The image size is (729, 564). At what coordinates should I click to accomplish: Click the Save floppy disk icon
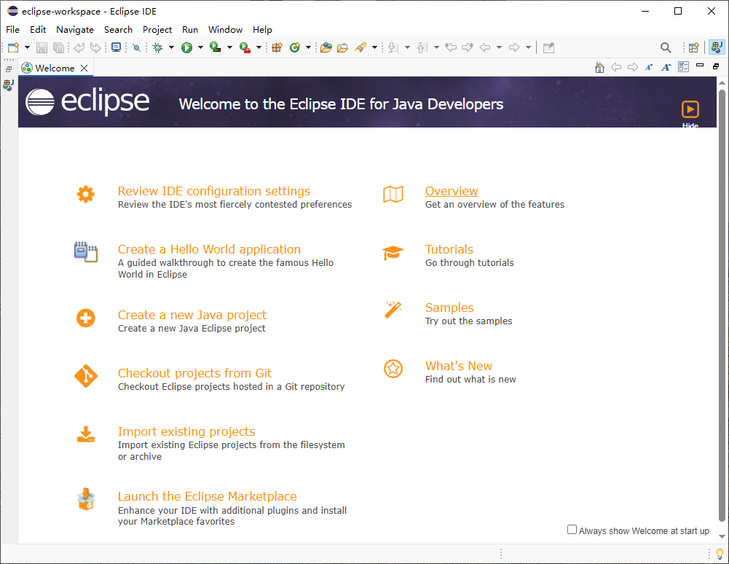pyautogui.click(x=42, y=47)
